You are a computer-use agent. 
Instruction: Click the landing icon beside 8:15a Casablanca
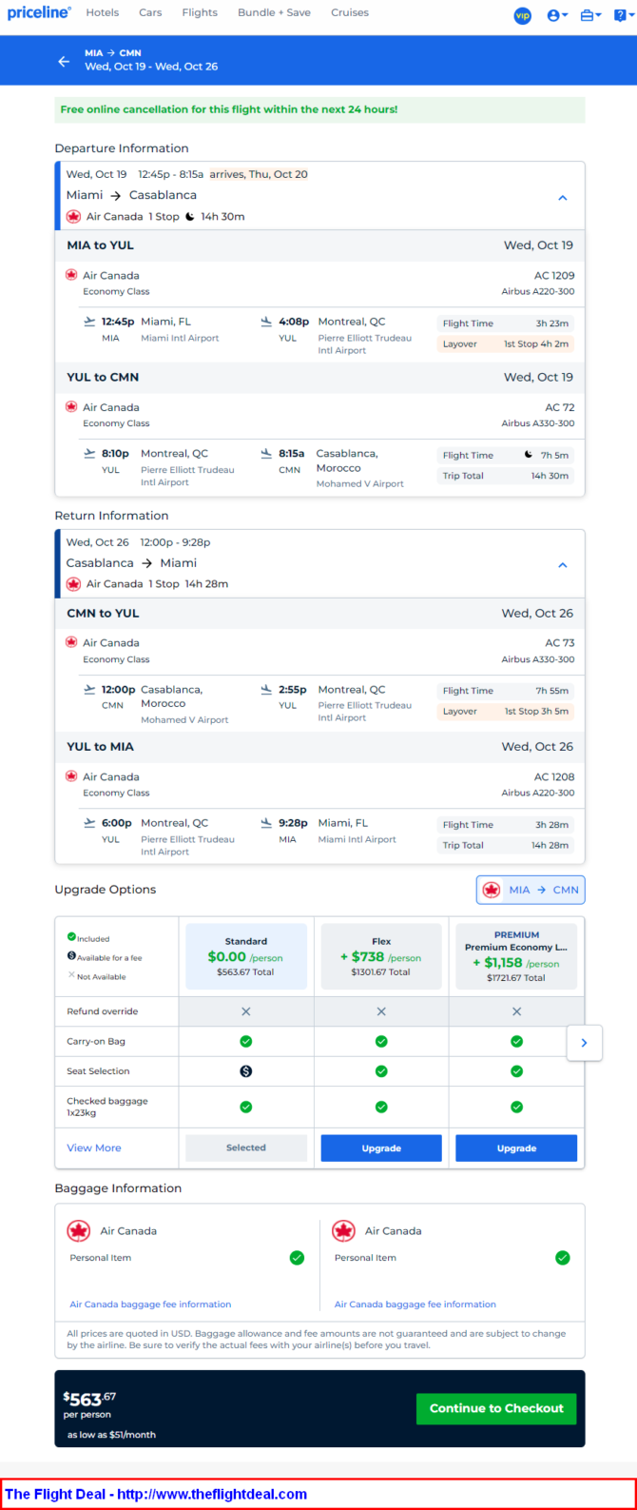pyautogui.click(x=266, y=454)
